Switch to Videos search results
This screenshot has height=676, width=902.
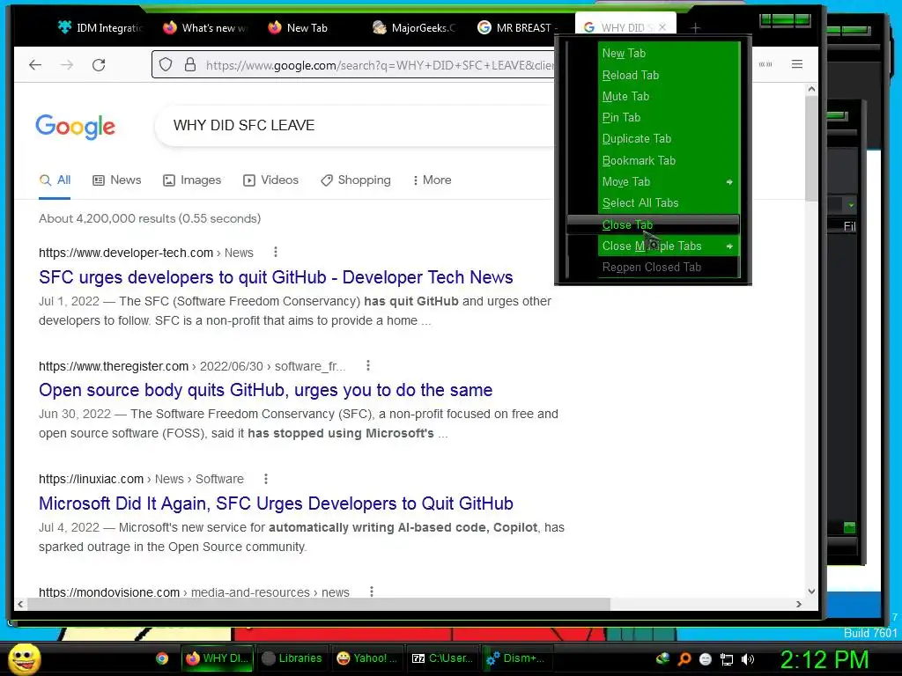271,180
